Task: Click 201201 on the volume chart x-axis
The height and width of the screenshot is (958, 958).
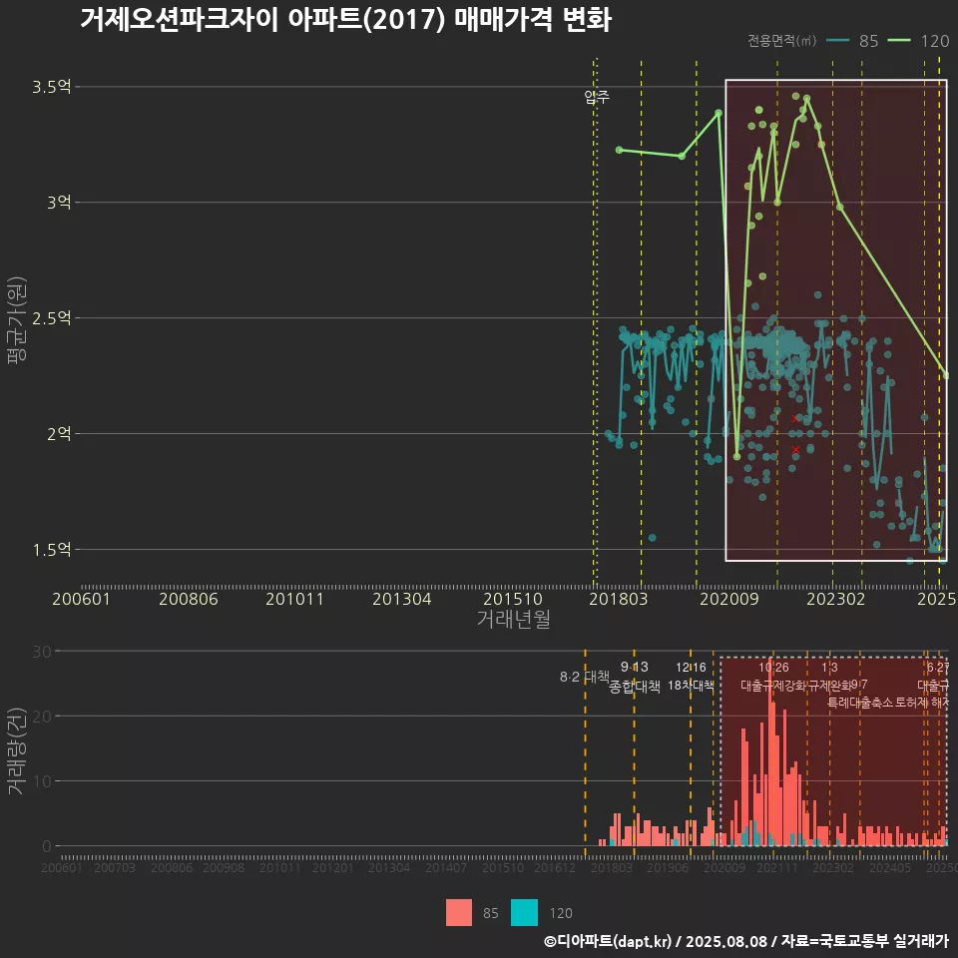Action: (333, 867)
